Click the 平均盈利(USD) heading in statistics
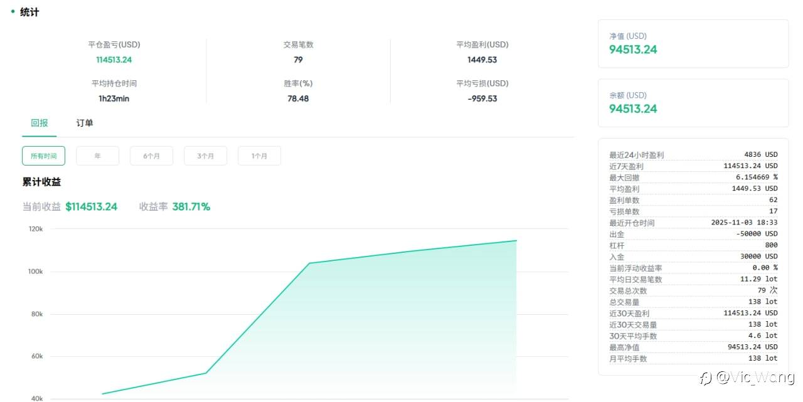The height and width of the screenshot is (402, 803). click(x=482, y=45)
